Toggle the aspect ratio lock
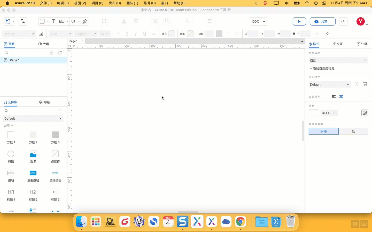The image size is (372, 232). coord(294,34)
